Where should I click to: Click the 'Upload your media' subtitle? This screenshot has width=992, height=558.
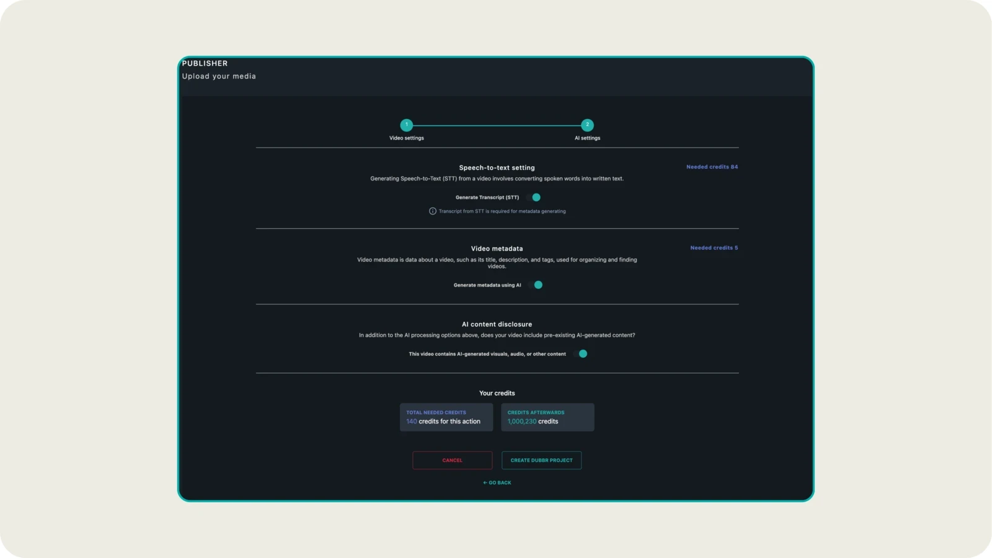tap(219, 76)
